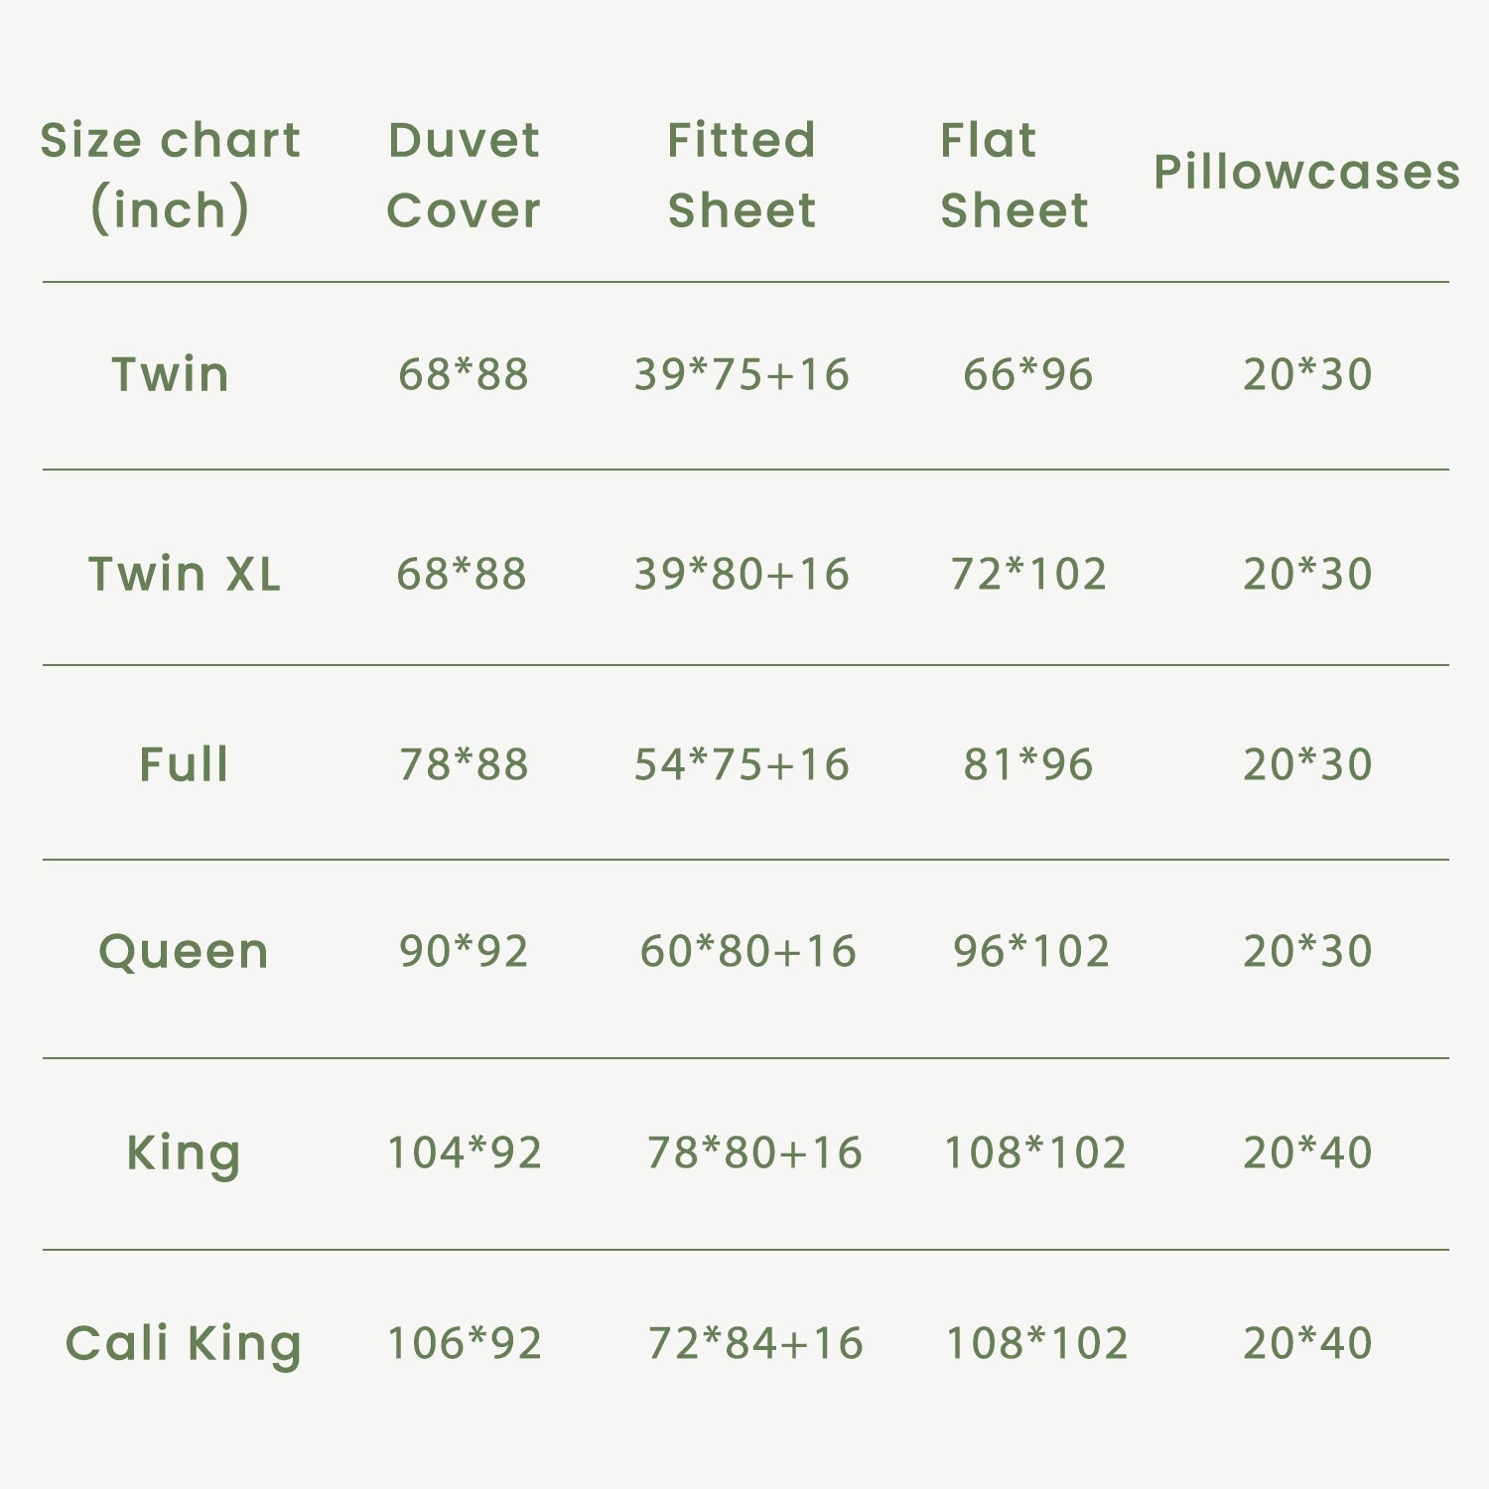Click the Twin row label
This screenshot has width=1489, height=1489.
click(171, 374)
